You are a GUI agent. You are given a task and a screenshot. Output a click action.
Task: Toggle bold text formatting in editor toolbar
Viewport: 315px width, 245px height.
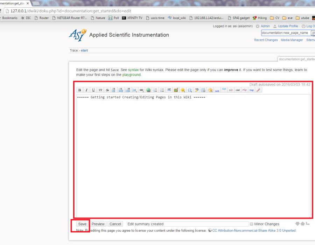tap(79, 90)
